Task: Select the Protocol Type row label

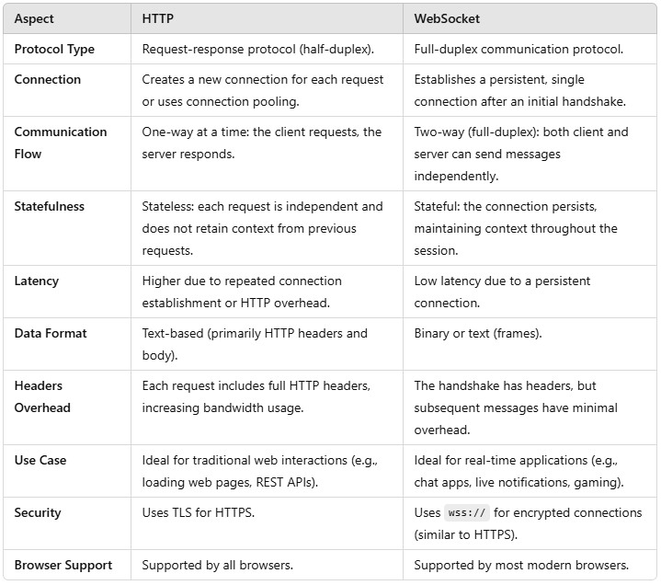Action: 54,50
